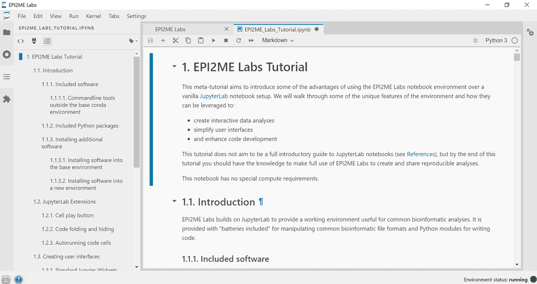The width and height of the screenshot is (537, 284).
Task: Open the Kernel menu
Action: 94,16
